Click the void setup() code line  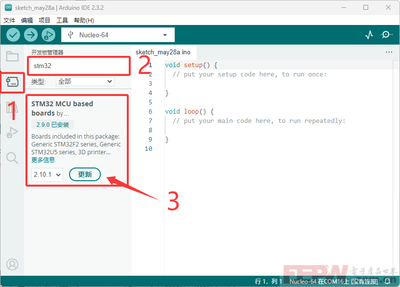(x=191, y=65)
